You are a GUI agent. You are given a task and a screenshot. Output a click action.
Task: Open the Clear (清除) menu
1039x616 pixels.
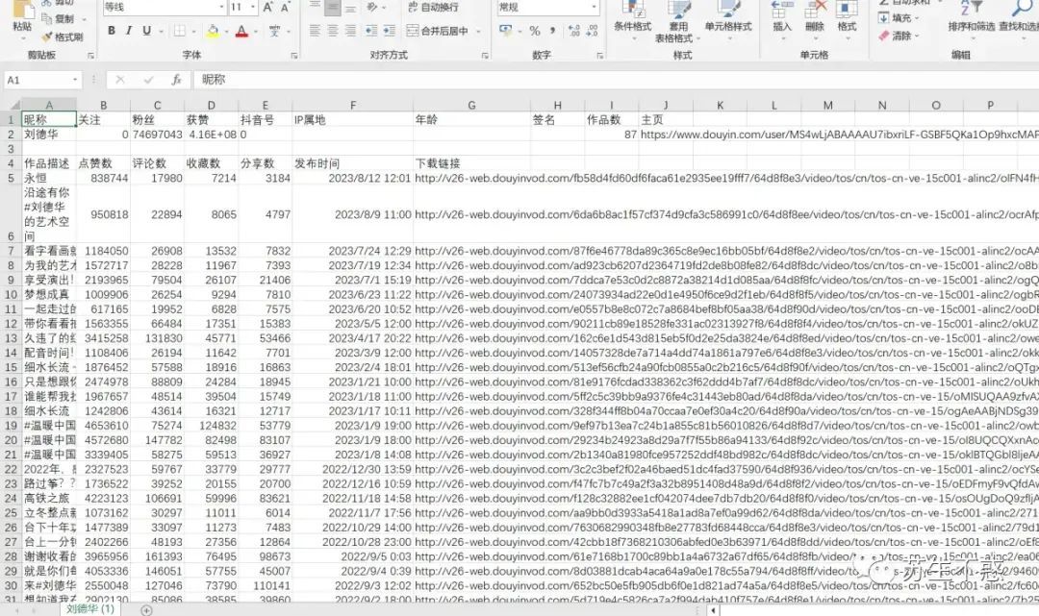[x=900, y=36]
